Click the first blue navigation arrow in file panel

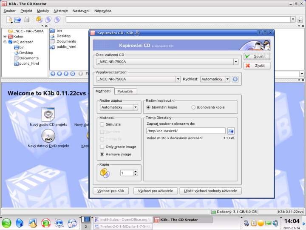pos(53,74)
